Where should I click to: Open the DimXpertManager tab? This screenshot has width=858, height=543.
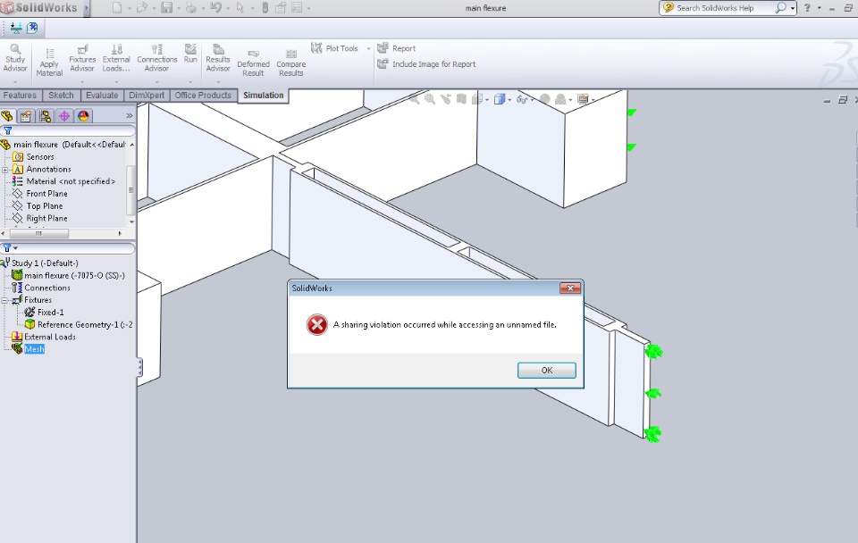point(64,116)
